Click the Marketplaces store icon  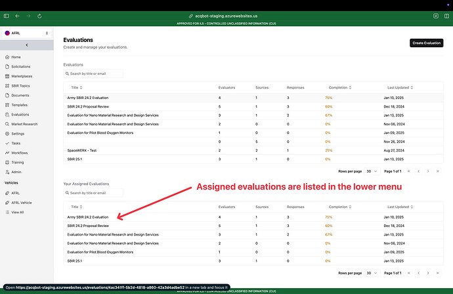pos(7,76)
